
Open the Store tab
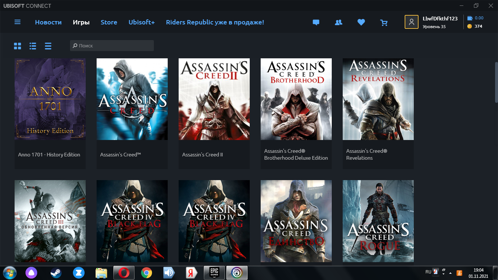(109, 22)
